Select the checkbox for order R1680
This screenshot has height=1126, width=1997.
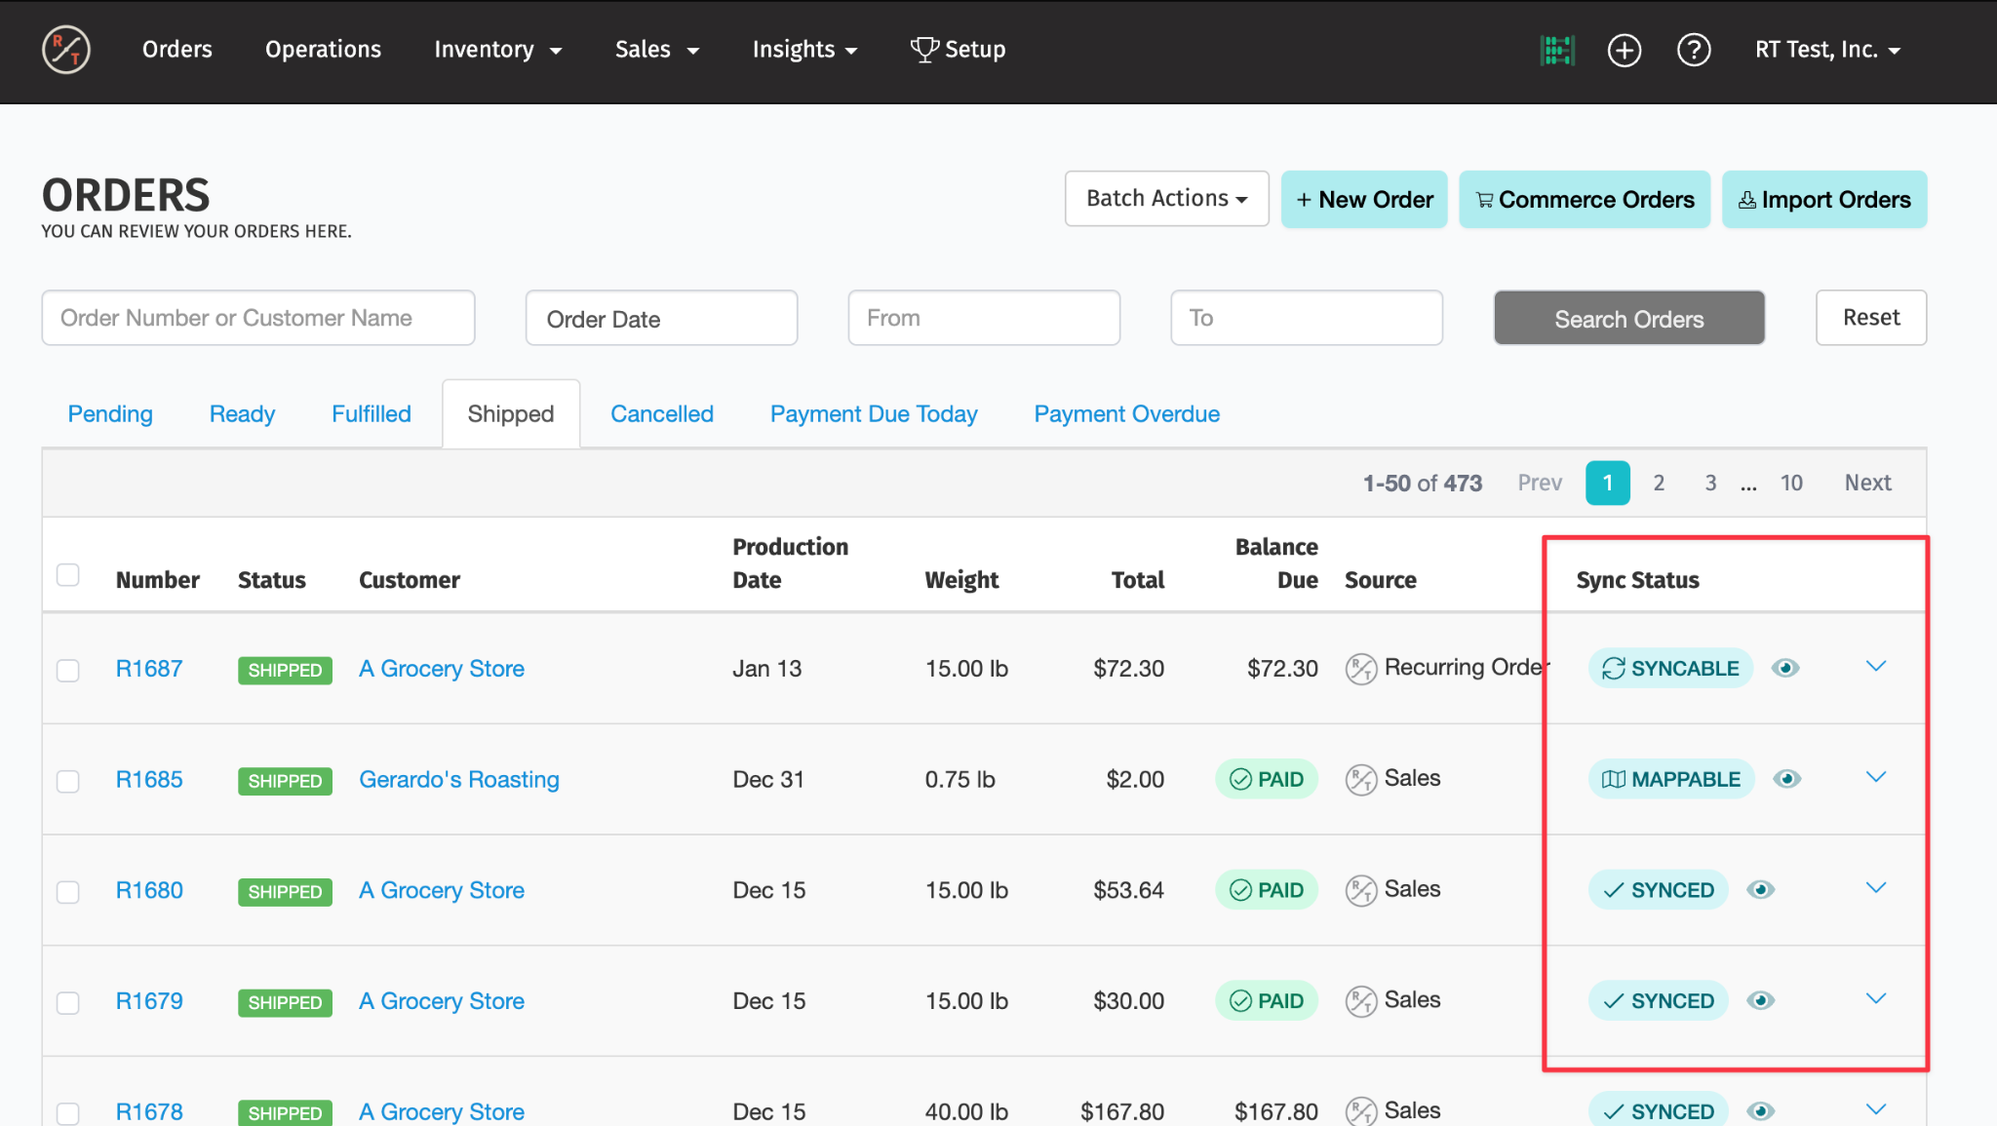[68, 892]
